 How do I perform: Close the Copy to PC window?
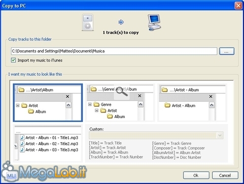(238, 5)
